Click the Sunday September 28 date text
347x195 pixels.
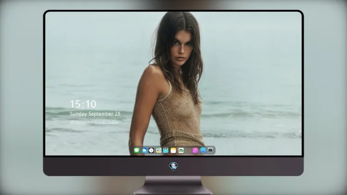[x=95, y=114]
